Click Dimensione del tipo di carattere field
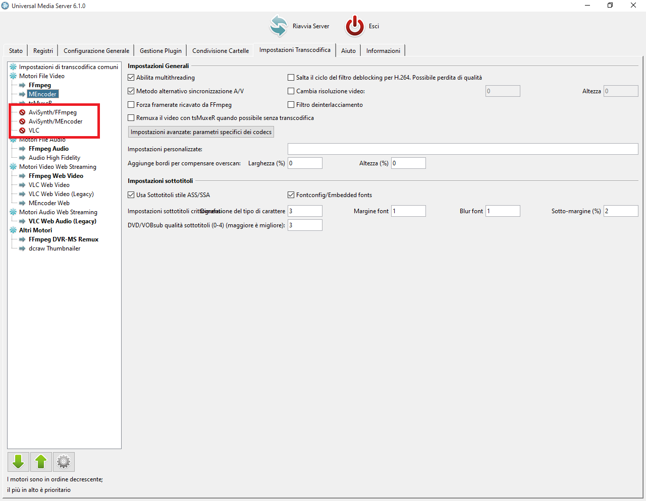The height and width of the screenshot is (501, 646). coord(305,211)
